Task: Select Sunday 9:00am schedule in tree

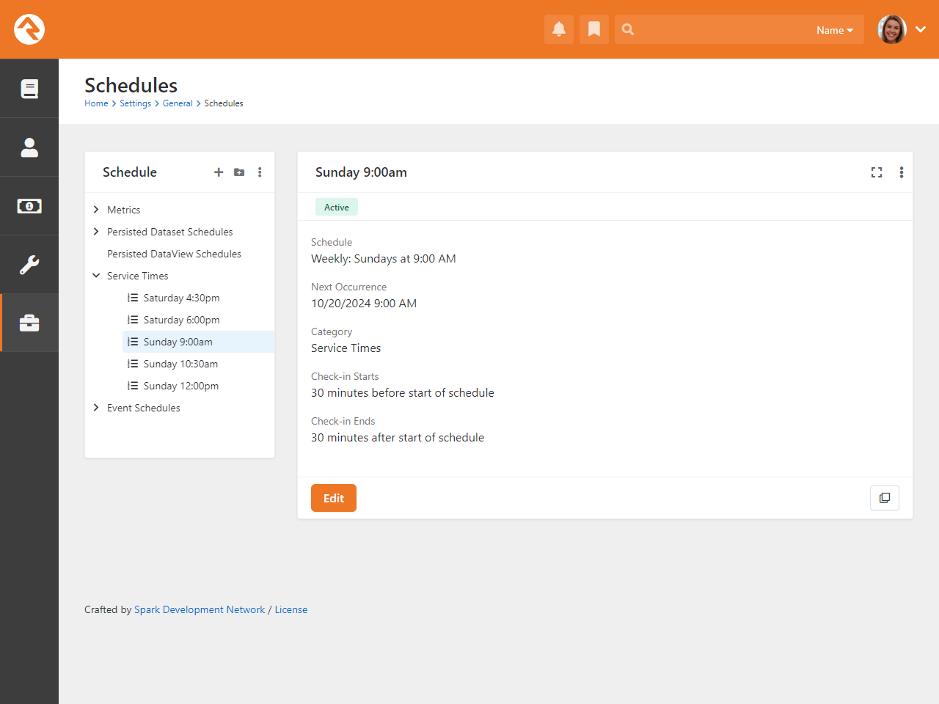Action: (x=199, y=342)
